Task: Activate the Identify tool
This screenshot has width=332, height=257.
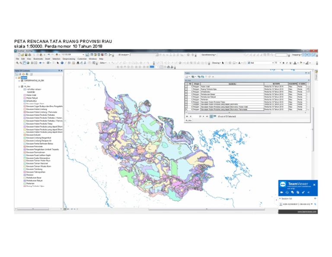Action: click(x=62, y=63)
